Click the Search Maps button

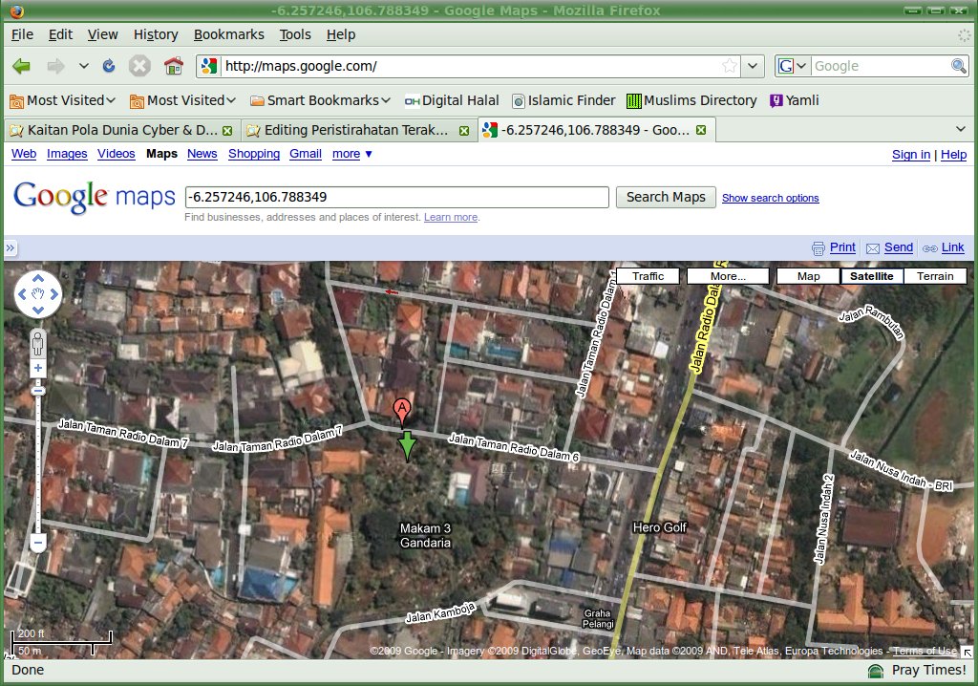coord(666,197)
